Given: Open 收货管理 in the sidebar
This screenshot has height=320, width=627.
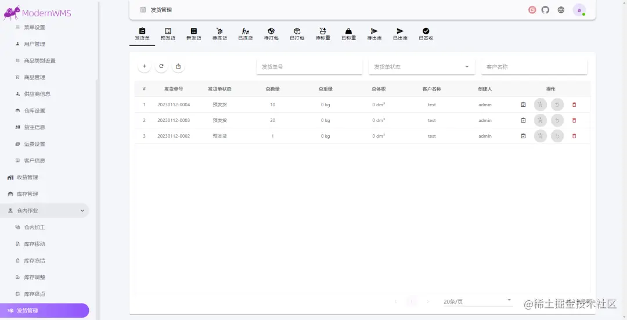Looking at the screenshot, I should click(x=27, y=177).
